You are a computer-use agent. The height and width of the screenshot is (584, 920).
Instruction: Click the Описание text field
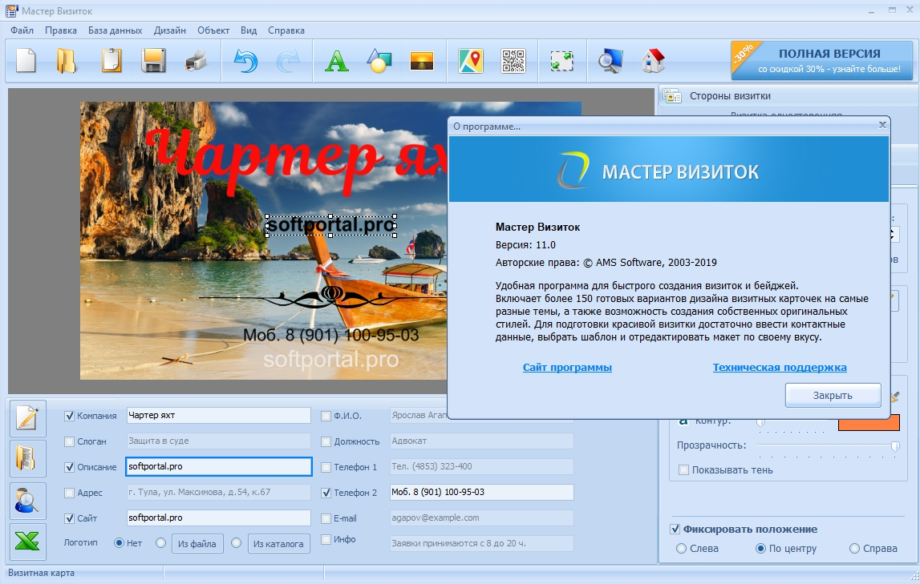pyautogui.click(x=219, y=467)
